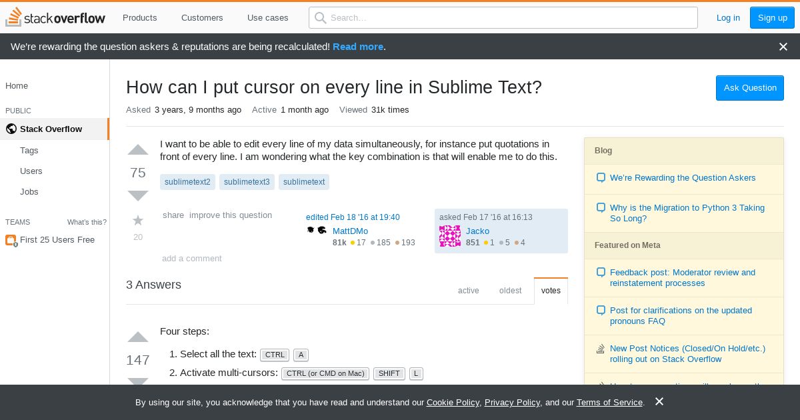The height and width of the screenshot is (420, 800).
Task: Click the blog icon beside Rewarding the Question Askers
Action: tap(601, 178)
